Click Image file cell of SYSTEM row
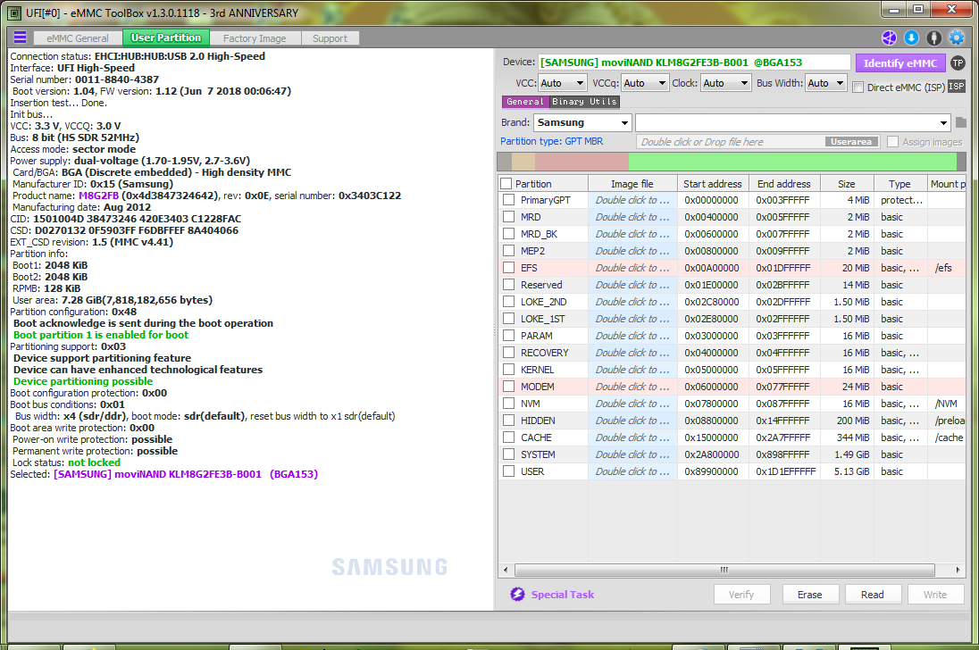The image size is (979, 650). click(x=632, y=454)
